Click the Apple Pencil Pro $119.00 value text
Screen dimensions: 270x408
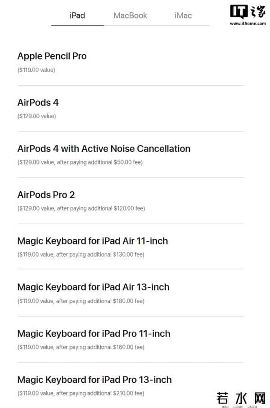click(36, 70)
